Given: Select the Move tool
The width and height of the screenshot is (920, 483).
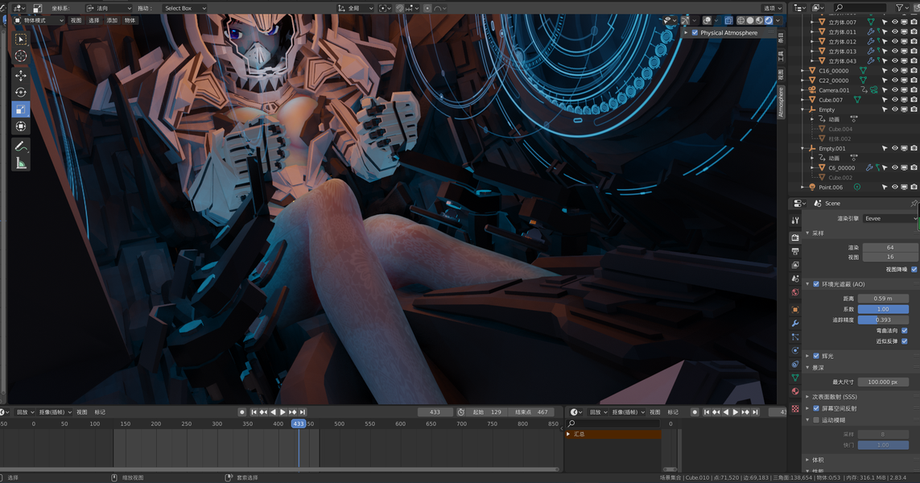Looking at the screenshot, I should pos(21,76).
